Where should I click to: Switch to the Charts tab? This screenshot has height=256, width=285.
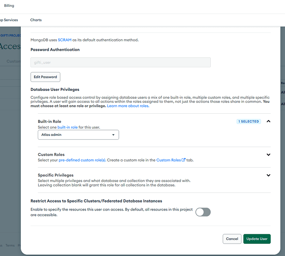36,20
